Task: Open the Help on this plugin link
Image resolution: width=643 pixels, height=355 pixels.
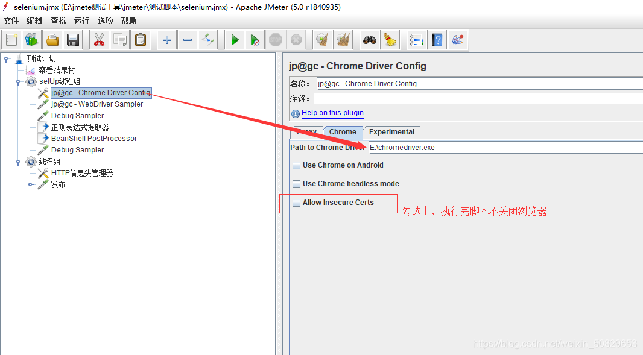Action: coord(332,113)
